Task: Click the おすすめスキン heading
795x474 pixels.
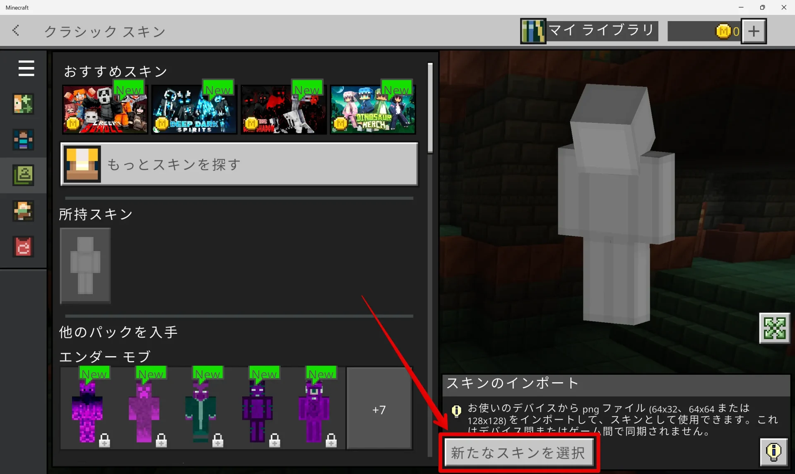Action: tap(116, 72)
